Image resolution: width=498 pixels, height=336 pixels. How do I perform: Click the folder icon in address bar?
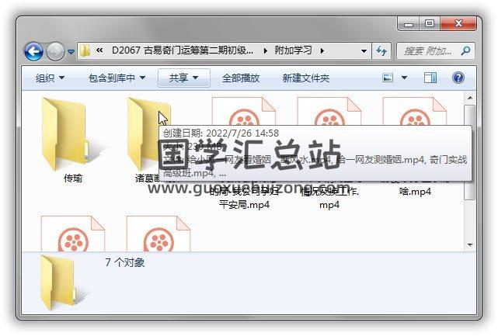(x=85, y=50)
